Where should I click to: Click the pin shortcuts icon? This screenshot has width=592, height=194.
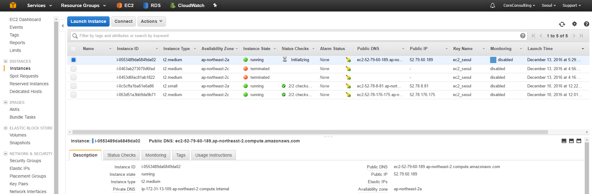pyautogui.click(x=215, y=5)
